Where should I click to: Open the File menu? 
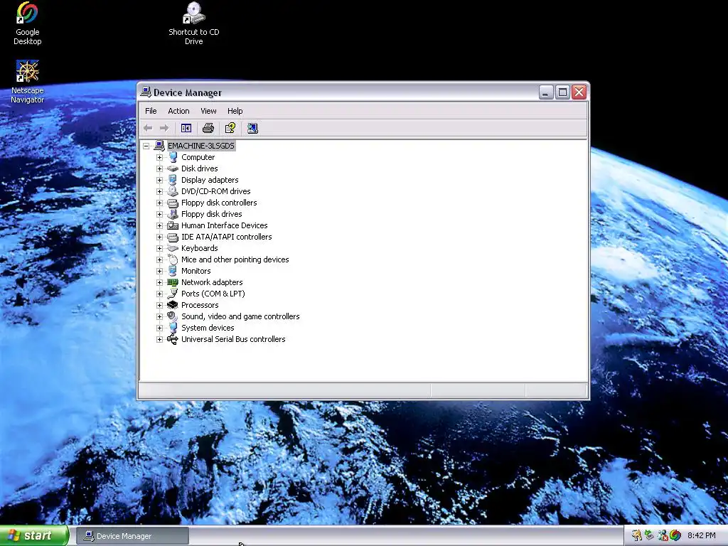151,111
